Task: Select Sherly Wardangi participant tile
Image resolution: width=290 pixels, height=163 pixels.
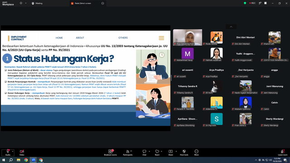Action: click(x=275, y=119)
